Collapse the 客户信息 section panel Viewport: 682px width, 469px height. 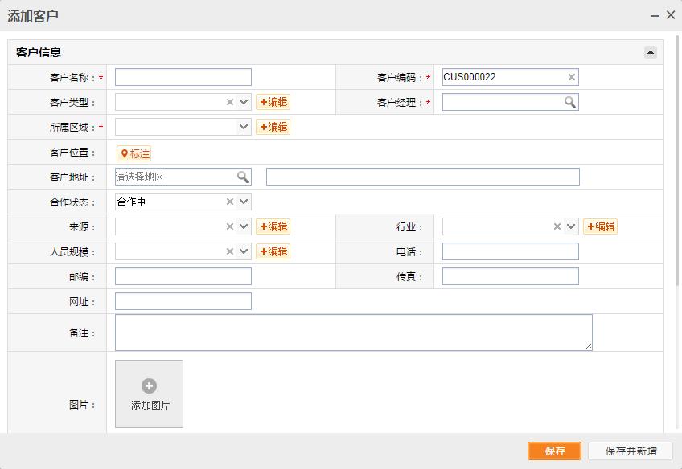651,52
